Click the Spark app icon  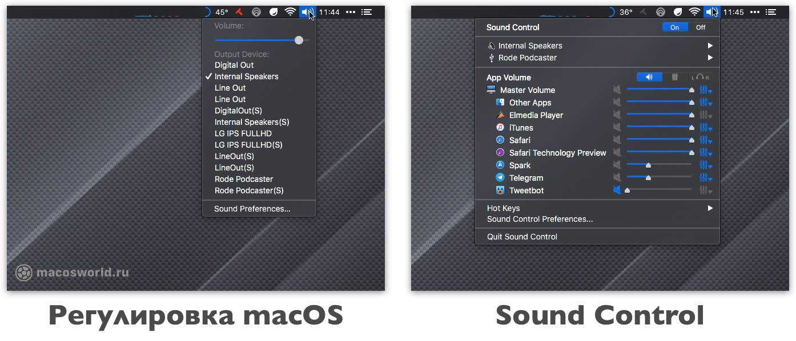[500, 165]
